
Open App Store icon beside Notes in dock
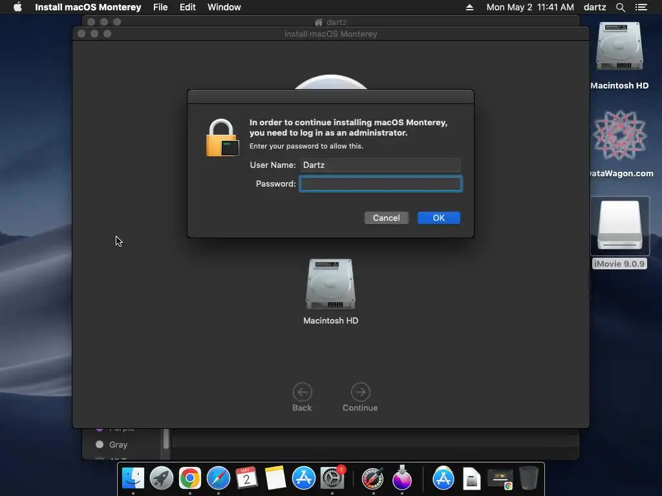coord(304,479)
